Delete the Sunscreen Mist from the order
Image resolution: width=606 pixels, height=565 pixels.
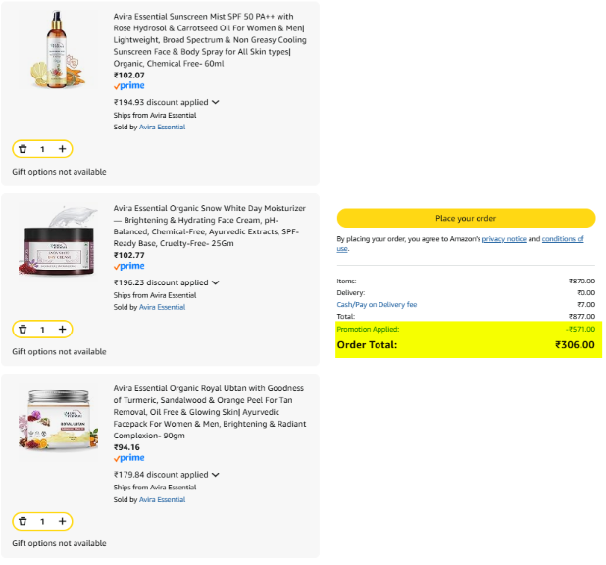pyautogui.click(x=23, y=149)
